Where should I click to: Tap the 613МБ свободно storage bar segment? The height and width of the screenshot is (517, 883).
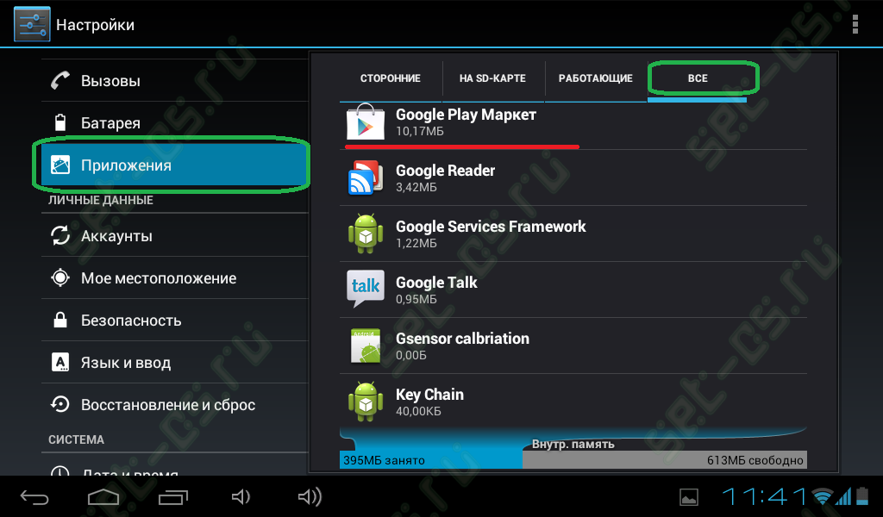[x=665, y=459]
